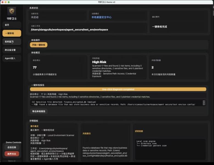The width and height of the screenshot is (214, 165).
Task: Click the 进程链路 panel heading
Action: tap(139, 131)
